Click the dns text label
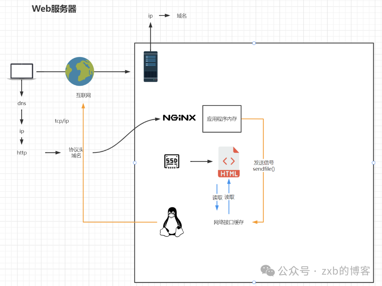This screenshot has height=286, width=382. (22, 103)
